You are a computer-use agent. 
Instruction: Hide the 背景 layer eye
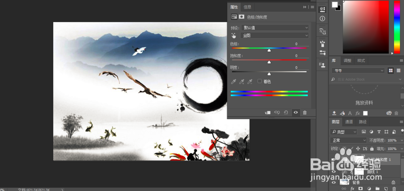334,183
